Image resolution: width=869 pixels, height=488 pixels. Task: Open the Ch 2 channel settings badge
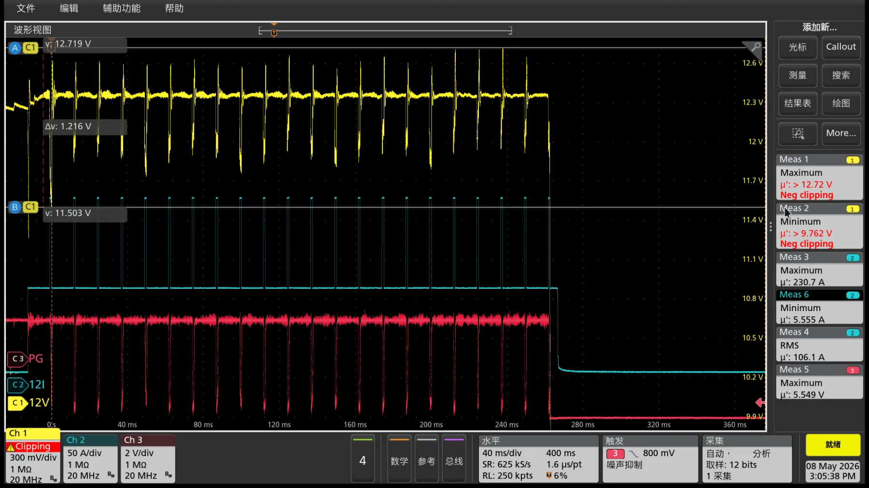point(90,458)
